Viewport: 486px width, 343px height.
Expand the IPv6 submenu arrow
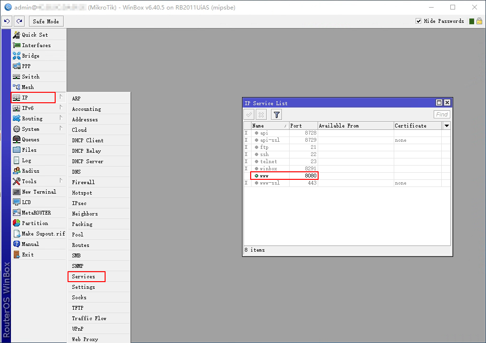61,108
